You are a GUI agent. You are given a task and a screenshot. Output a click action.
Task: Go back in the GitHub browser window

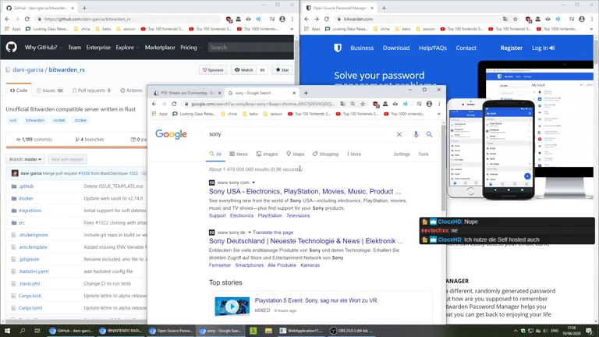click(7, 19)
